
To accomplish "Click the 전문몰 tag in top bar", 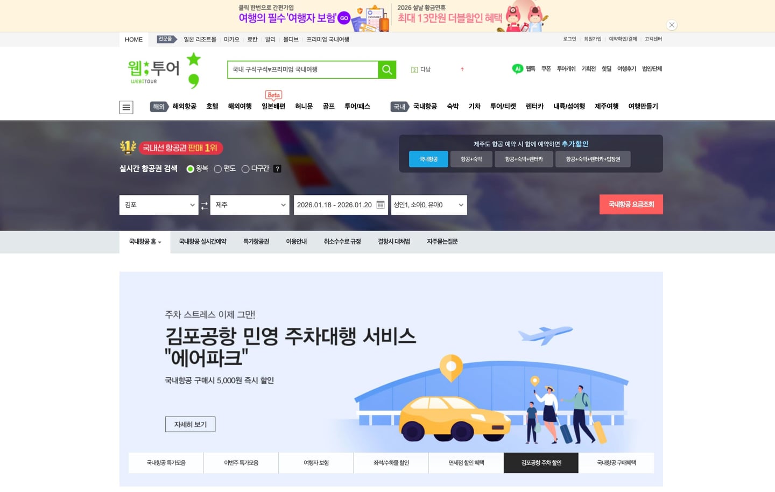I will pyautogui.click(x=166, y=39).
